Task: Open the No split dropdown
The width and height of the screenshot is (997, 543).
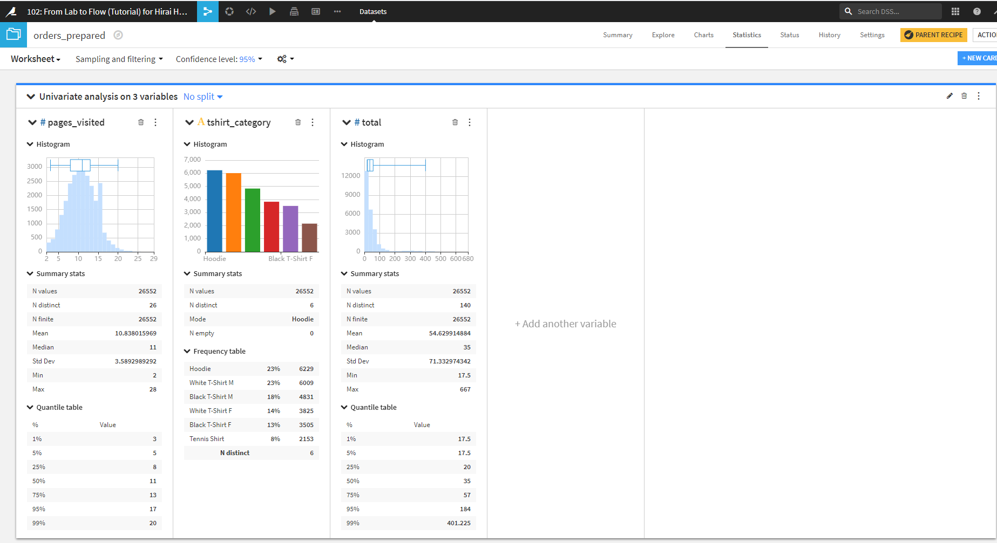Action: [203, 97]
